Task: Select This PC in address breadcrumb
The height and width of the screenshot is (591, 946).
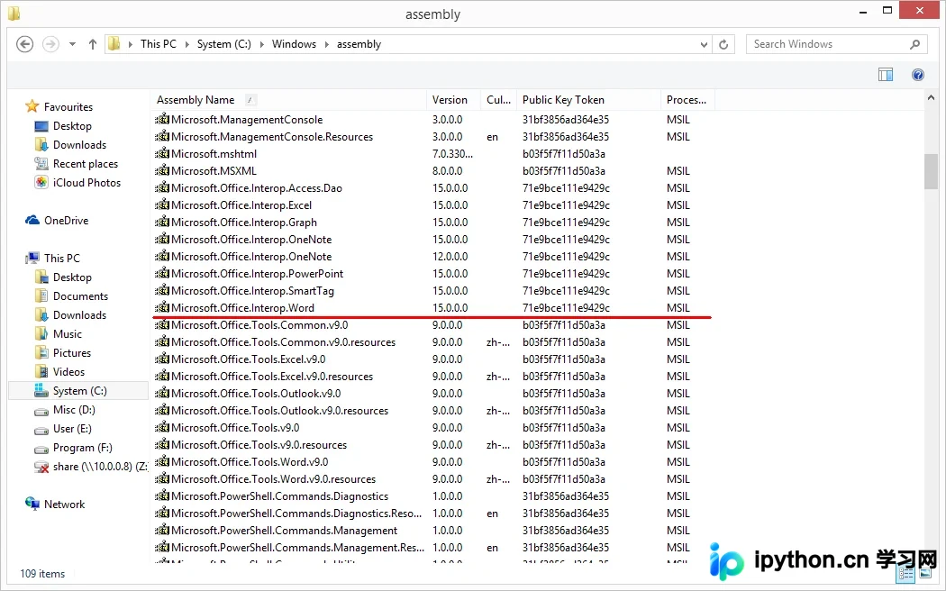Action: [x=159, y=44]
